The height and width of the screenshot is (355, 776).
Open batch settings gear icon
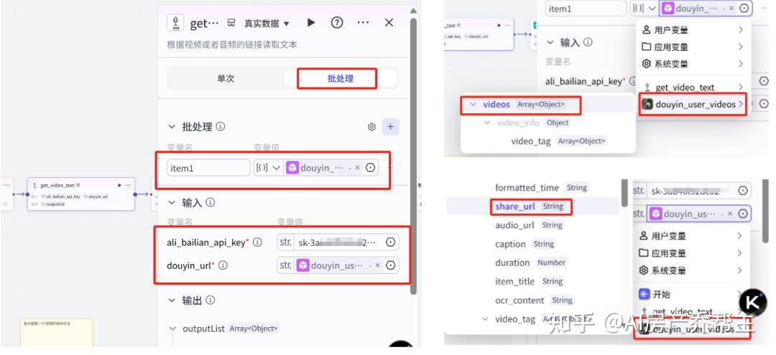[371, 127]
